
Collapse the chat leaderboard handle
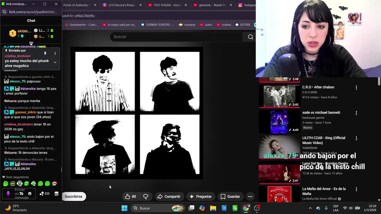click(x=31, y=44)
